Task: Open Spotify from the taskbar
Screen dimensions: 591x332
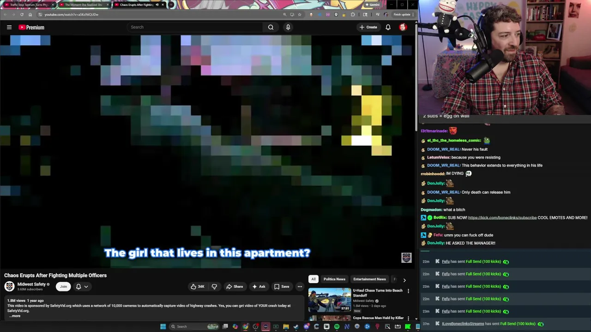Action: click(x=337, y=326)
